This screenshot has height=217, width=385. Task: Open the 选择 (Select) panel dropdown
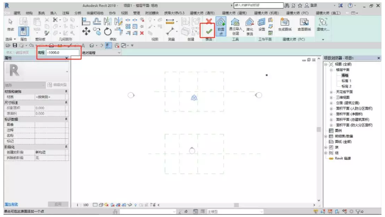[11, 39]
